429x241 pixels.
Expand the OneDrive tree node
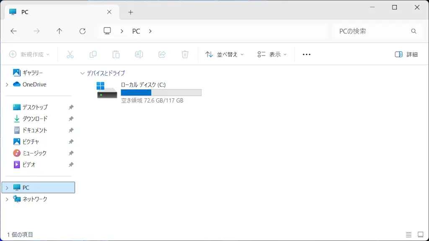point(7,85)
